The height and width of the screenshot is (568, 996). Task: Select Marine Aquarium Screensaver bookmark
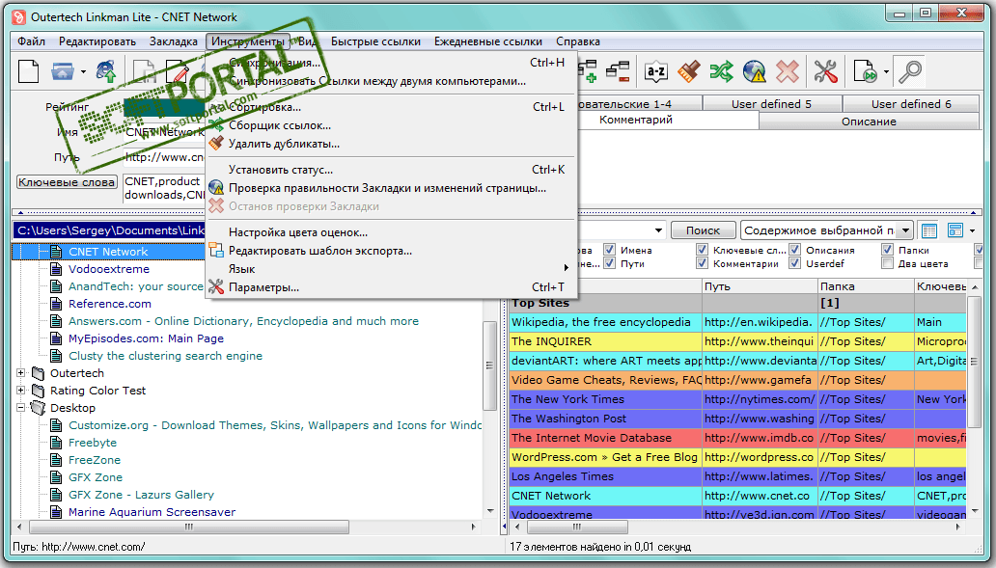coord(152,512)
